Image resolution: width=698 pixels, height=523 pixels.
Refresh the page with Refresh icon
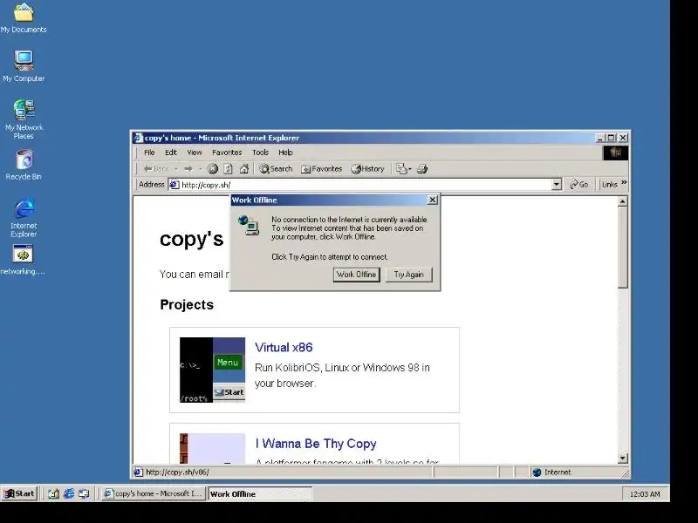tap(229, 169)
